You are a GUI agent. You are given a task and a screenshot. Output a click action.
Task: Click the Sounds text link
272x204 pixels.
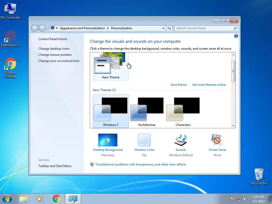[x=181, y=150]
